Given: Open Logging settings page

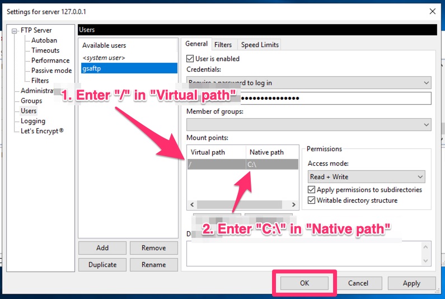Looking at the screenshot, I should point(32,121).
